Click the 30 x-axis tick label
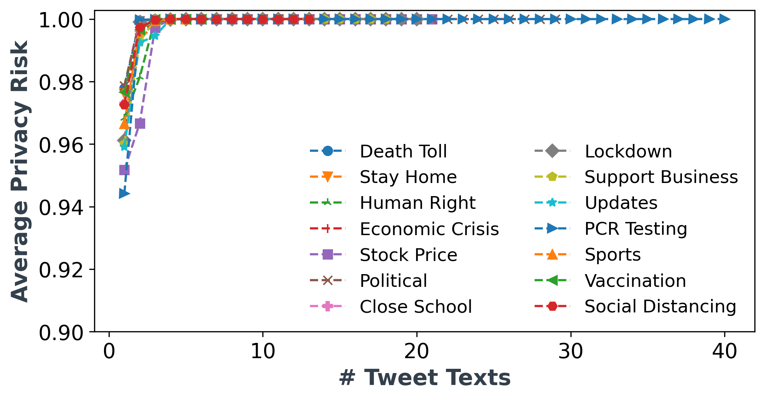 [x=571, y=352]
